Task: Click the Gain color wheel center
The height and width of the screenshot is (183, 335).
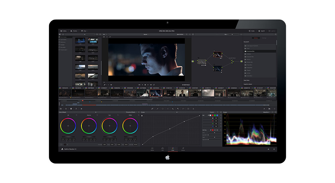Action: 110,126
